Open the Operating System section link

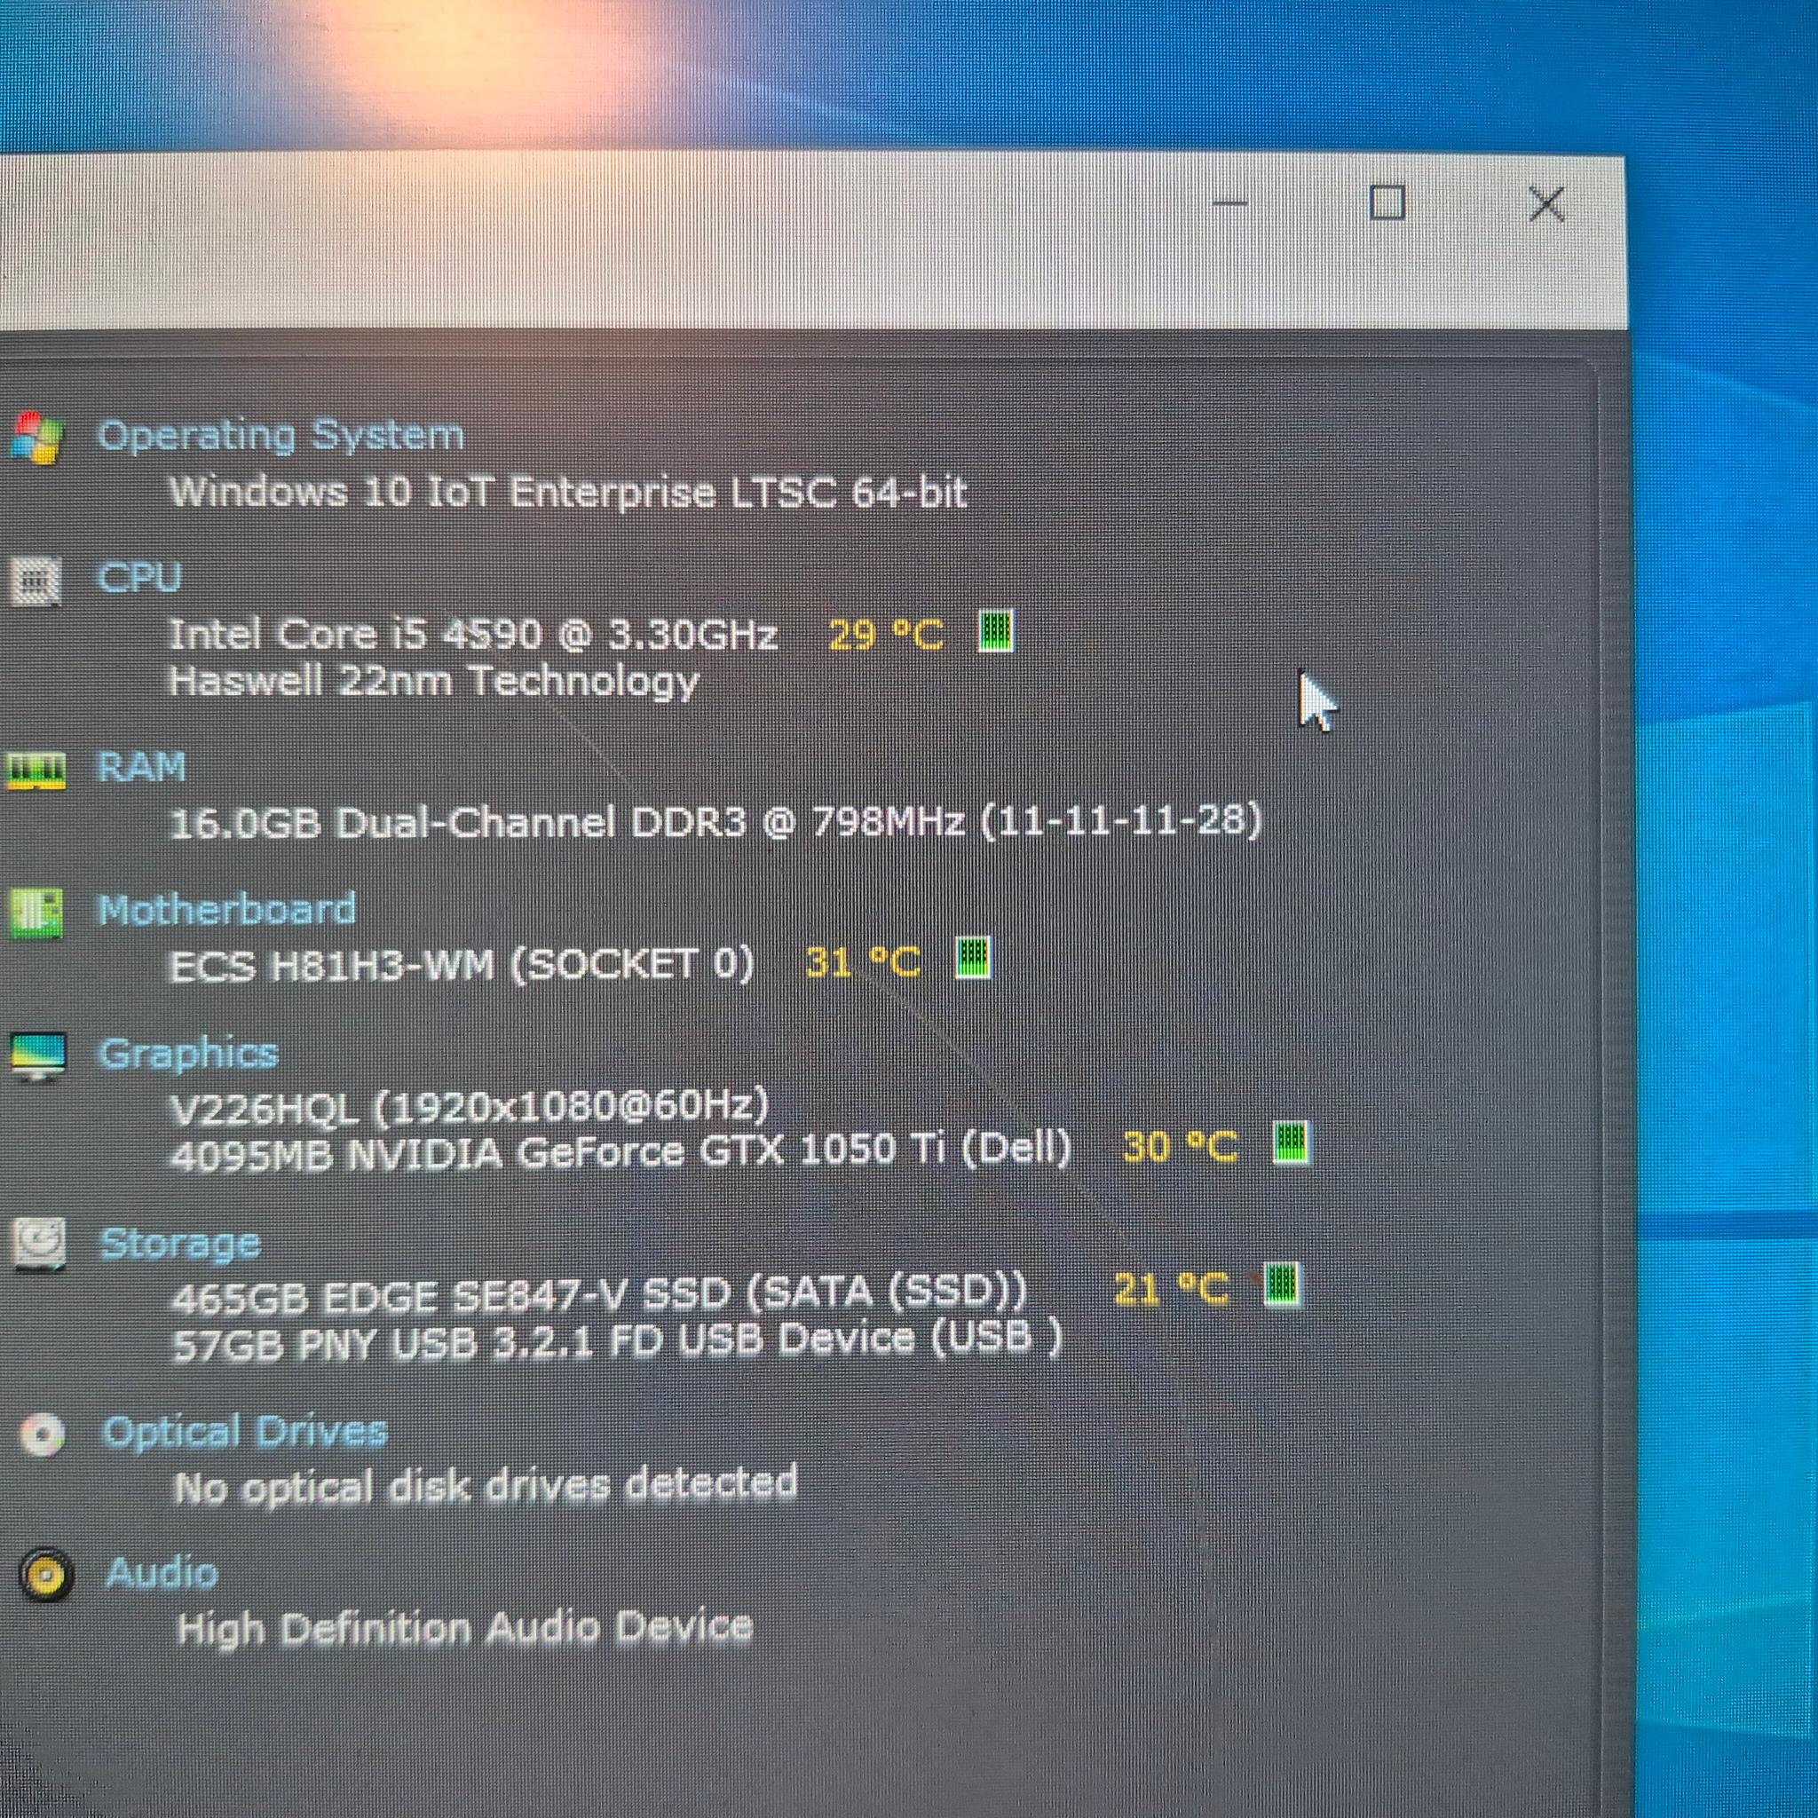click(x=281, y=436)
